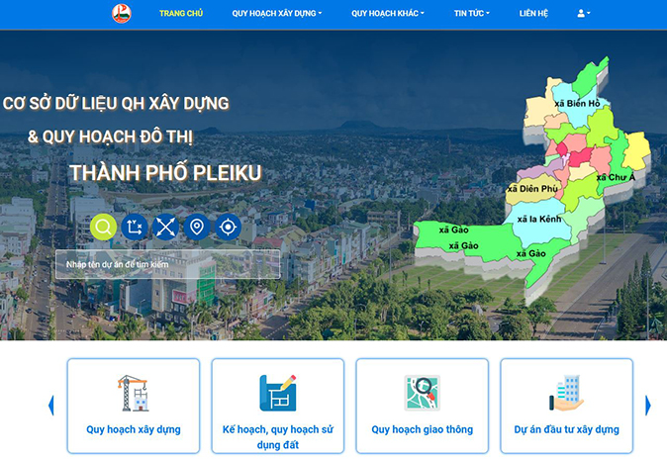Image resolution: width=667 pixels, height=460 pixels.
Task: Click the leftmost xã Gào map label
Action: click(453, 230)
